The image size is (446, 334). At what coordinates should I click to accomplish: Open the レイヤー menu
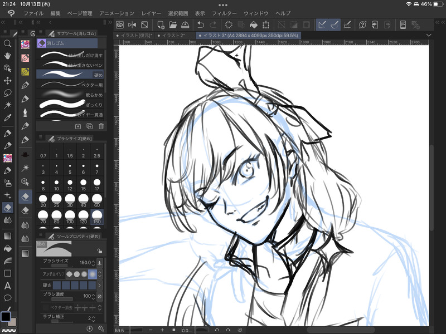tap(151, 13)
